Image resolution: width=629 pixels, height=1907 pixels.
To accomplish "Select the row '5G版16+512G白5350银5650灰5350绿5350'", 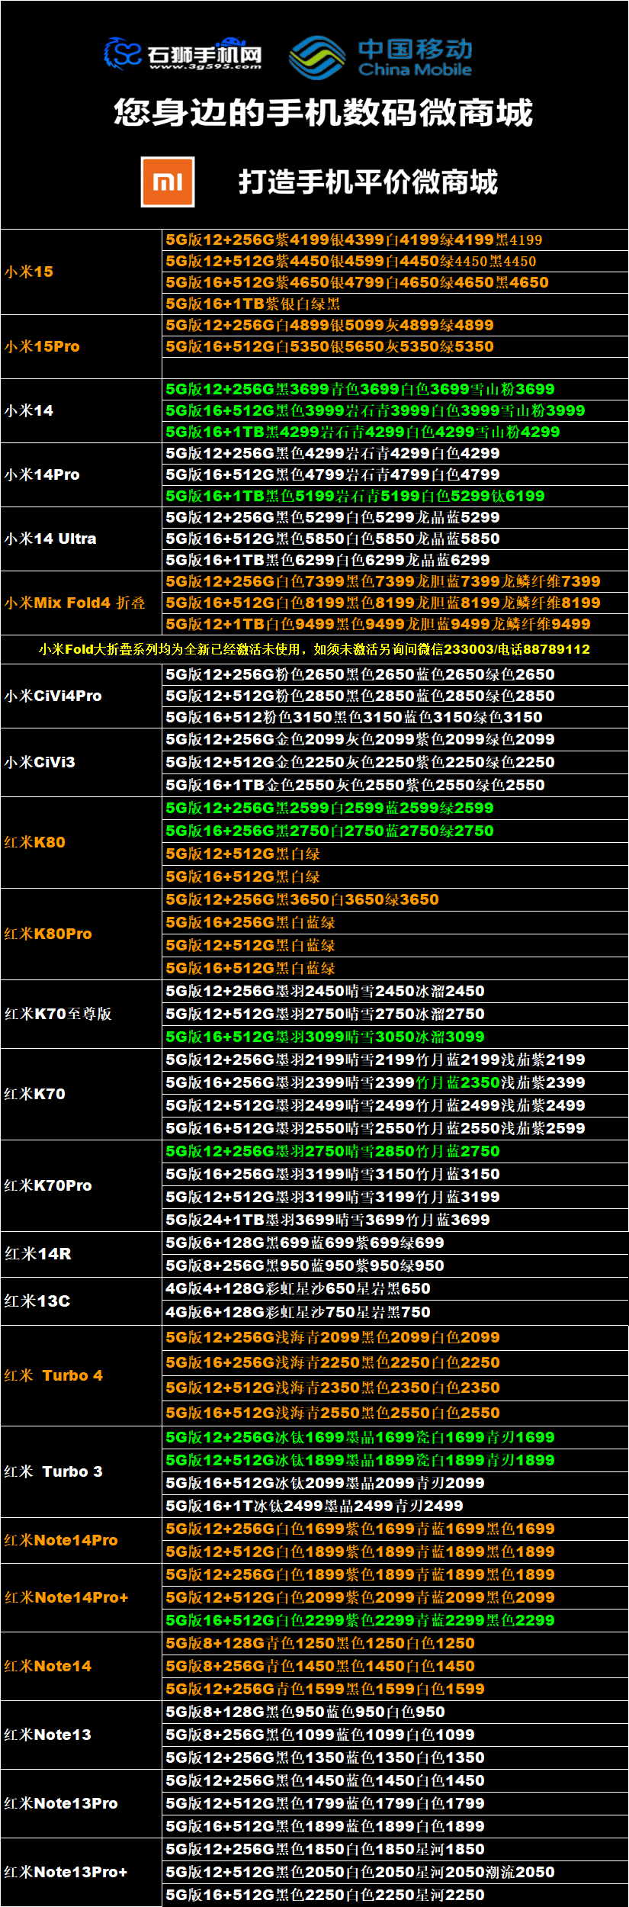I will [395, 346].
